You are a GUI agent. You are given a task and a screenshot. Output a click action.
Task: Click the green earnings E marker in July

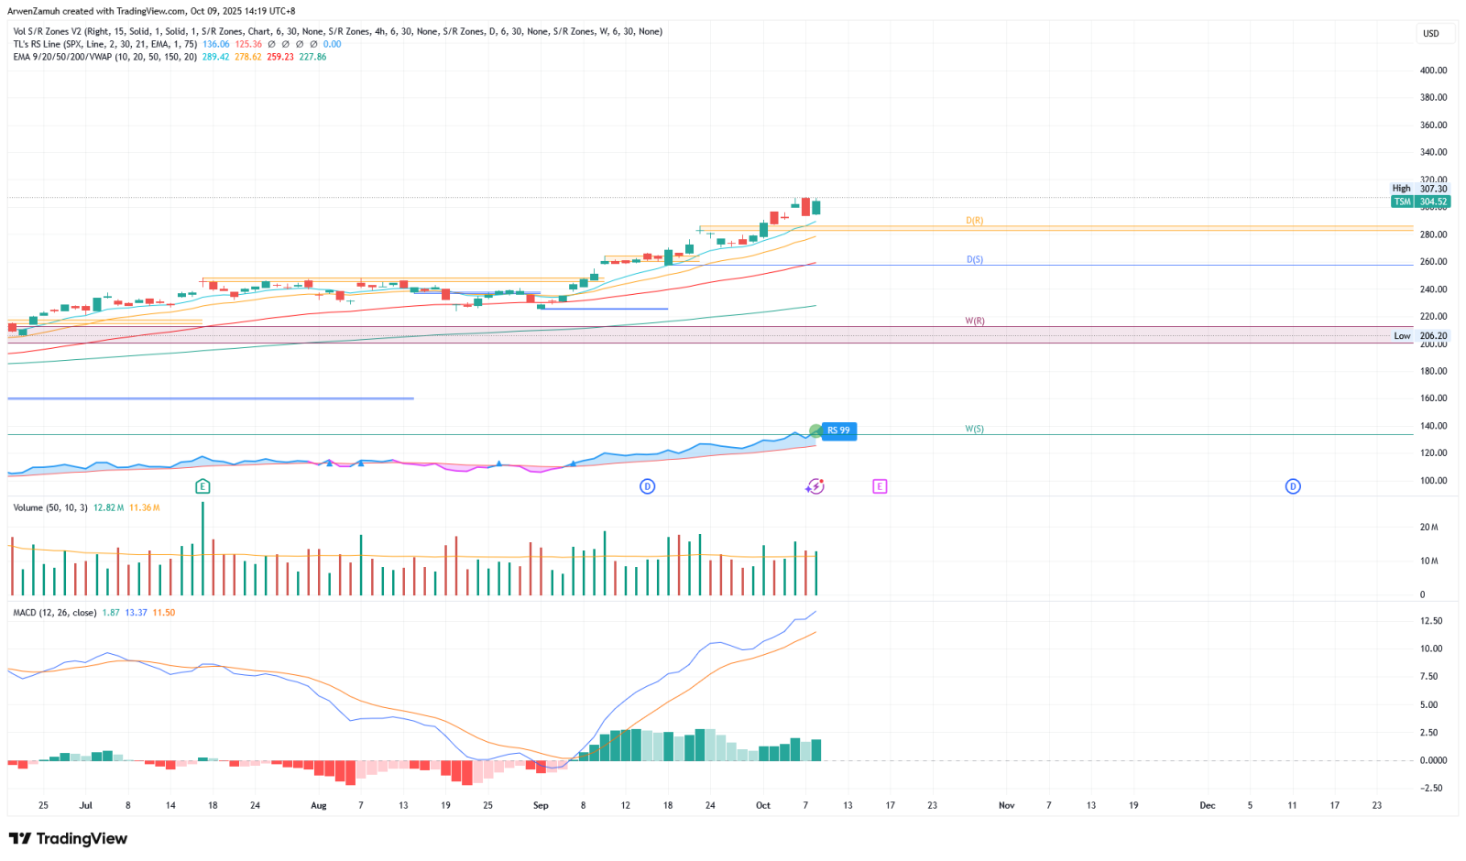[x=202, y=486]
